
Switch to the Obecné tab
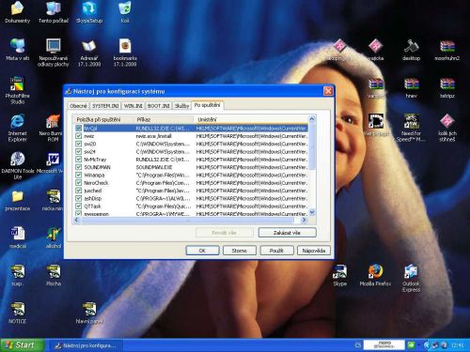coord(78,106)
